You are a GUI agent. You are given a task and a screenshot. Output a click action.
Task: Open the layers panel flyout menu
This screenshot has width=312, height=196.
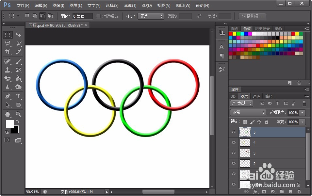[307, 96]
